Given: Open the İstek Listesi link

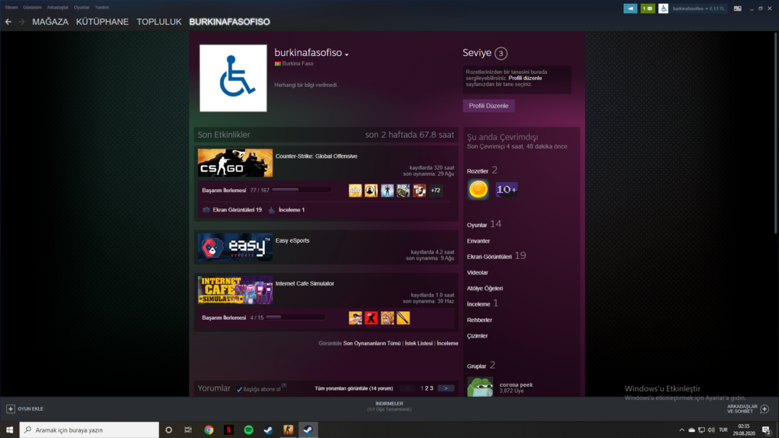Looking at the screenshot, I should 418,343.
